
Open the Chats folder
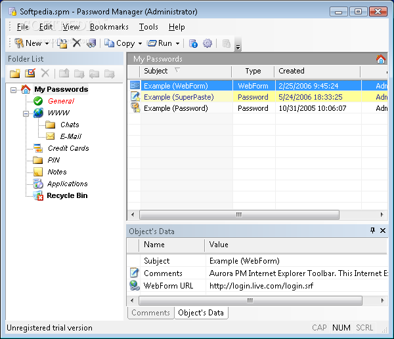70,125
